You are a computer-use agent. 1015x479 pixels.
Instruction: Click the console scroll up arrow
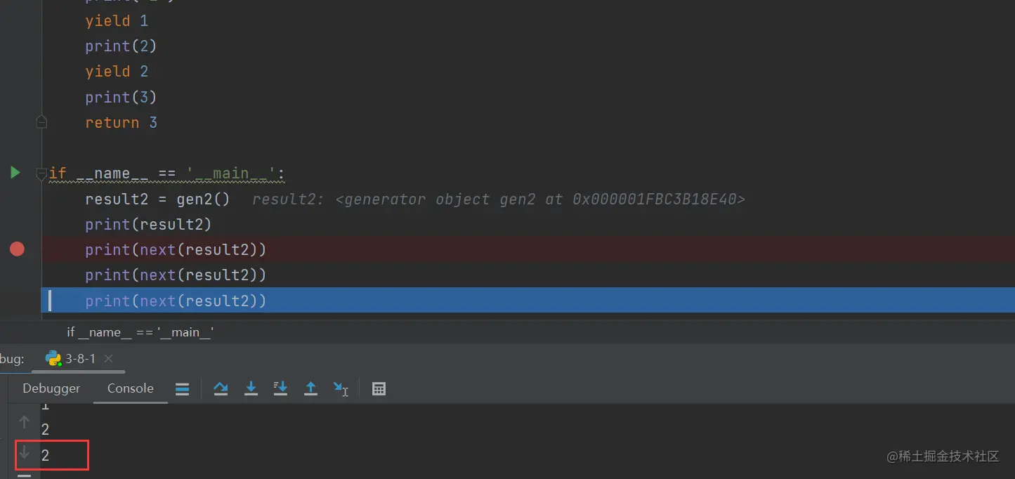24,421
